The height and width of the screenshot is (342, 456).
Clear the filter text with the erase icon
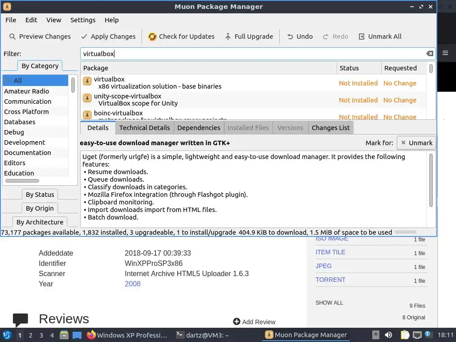(430, 53)
